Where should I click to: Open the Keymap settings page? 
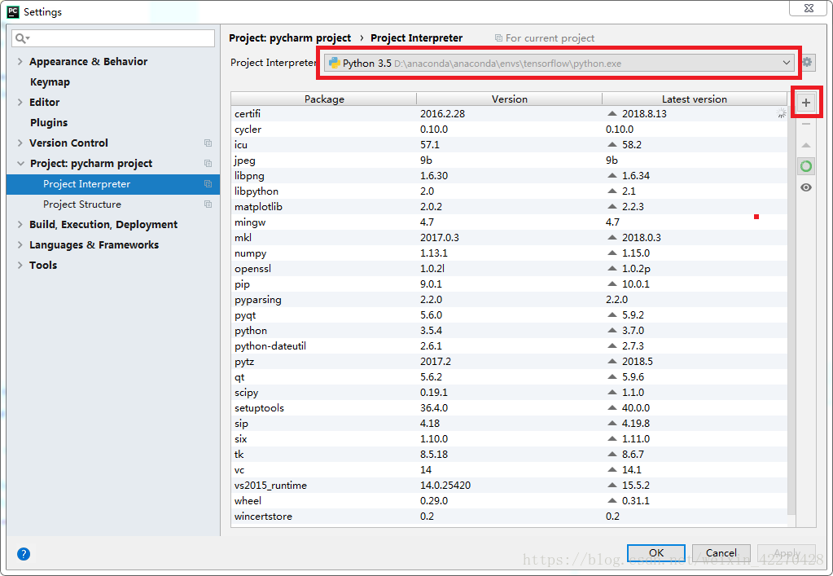click(50, 81)
